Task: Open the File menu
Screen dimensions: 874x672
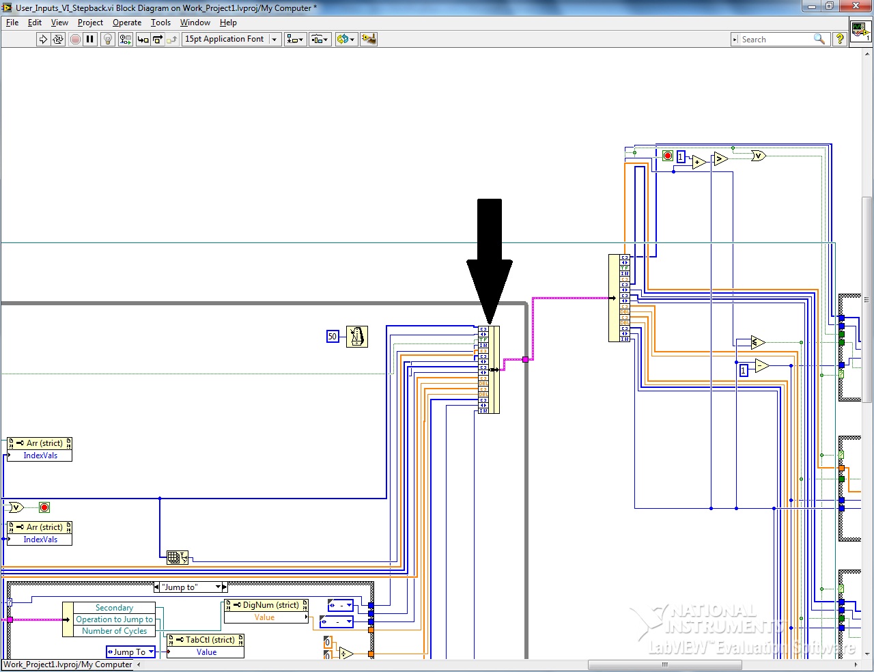Action: click(12, 23)
